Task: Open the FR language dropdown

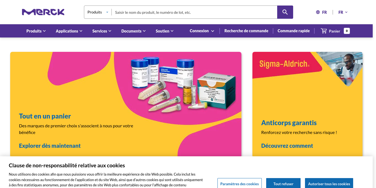Action: (x=343, y=12)
